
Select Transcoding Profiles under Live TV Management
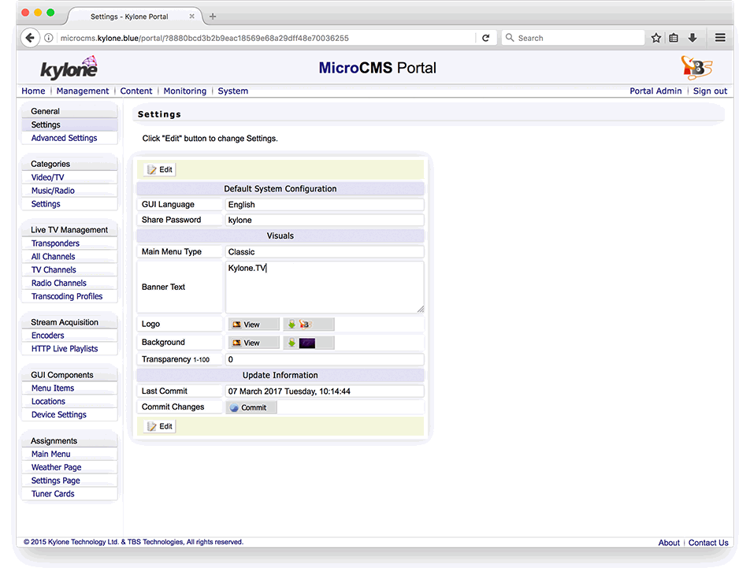pos(69,296)
